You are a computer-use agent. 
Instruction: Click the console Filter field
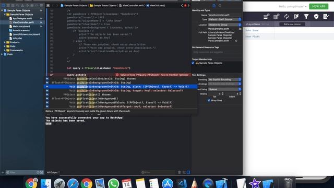coord(159,172)
